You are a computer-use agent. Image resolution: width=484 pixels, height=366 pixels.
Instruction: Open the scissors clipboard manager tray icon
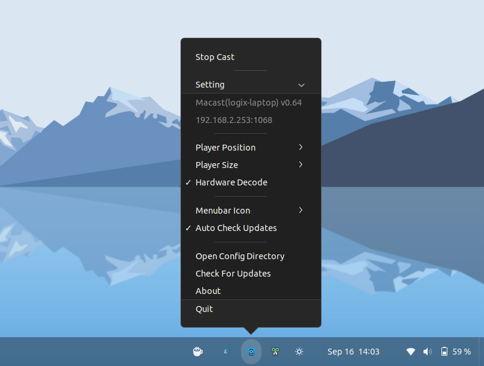(x=275, y=352)
